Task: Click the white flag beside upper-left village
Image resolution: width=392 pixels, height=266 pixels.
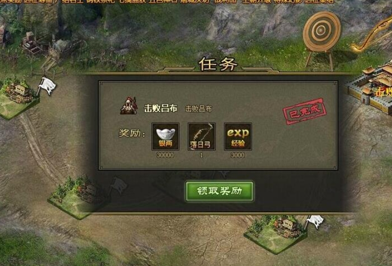Action: coord(47,86)
